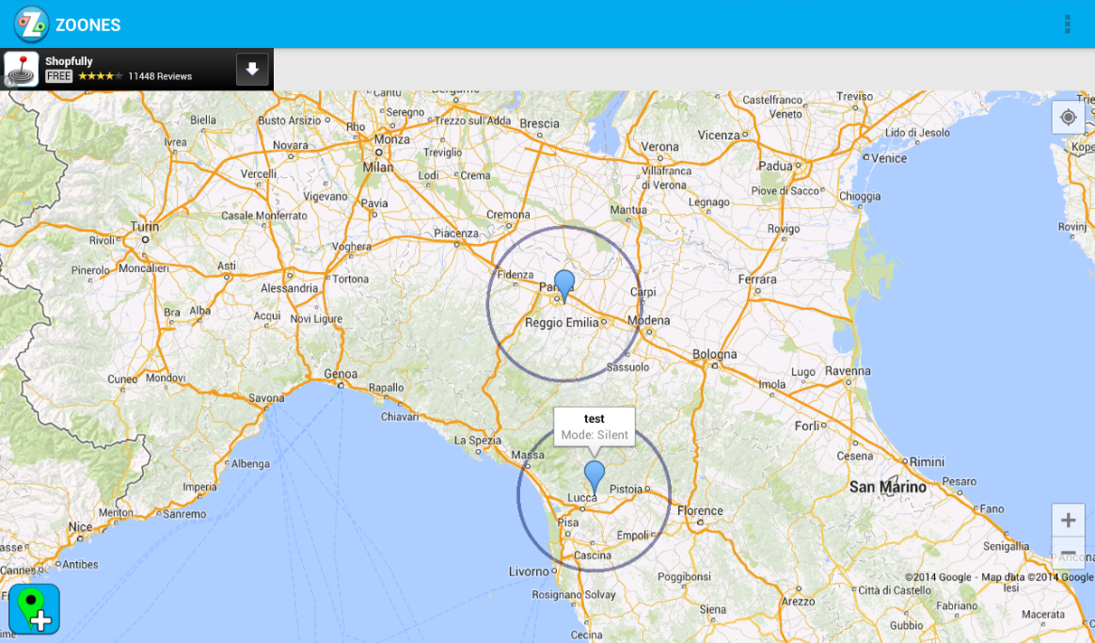The height and width of the screenshot is (643, 1095).
Task: Tap the 'San Marino' label
Action: pyautogui.click(x=888, y=487)
